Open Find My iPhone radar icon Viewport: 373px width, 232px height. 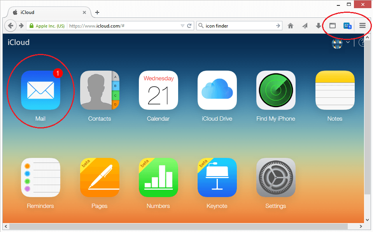pos(276,90)
